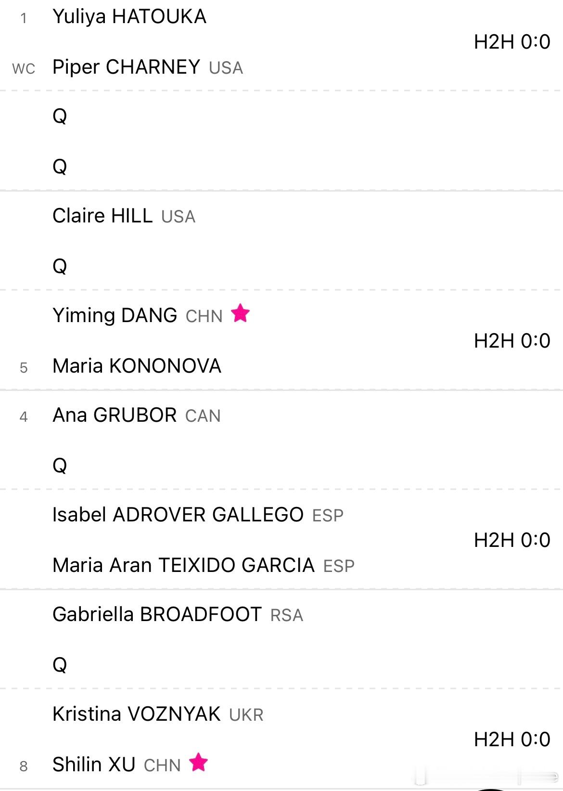Tap Shilin XU's name
The width and height of the screenshot is (563, 791).
tap(94, 765)
